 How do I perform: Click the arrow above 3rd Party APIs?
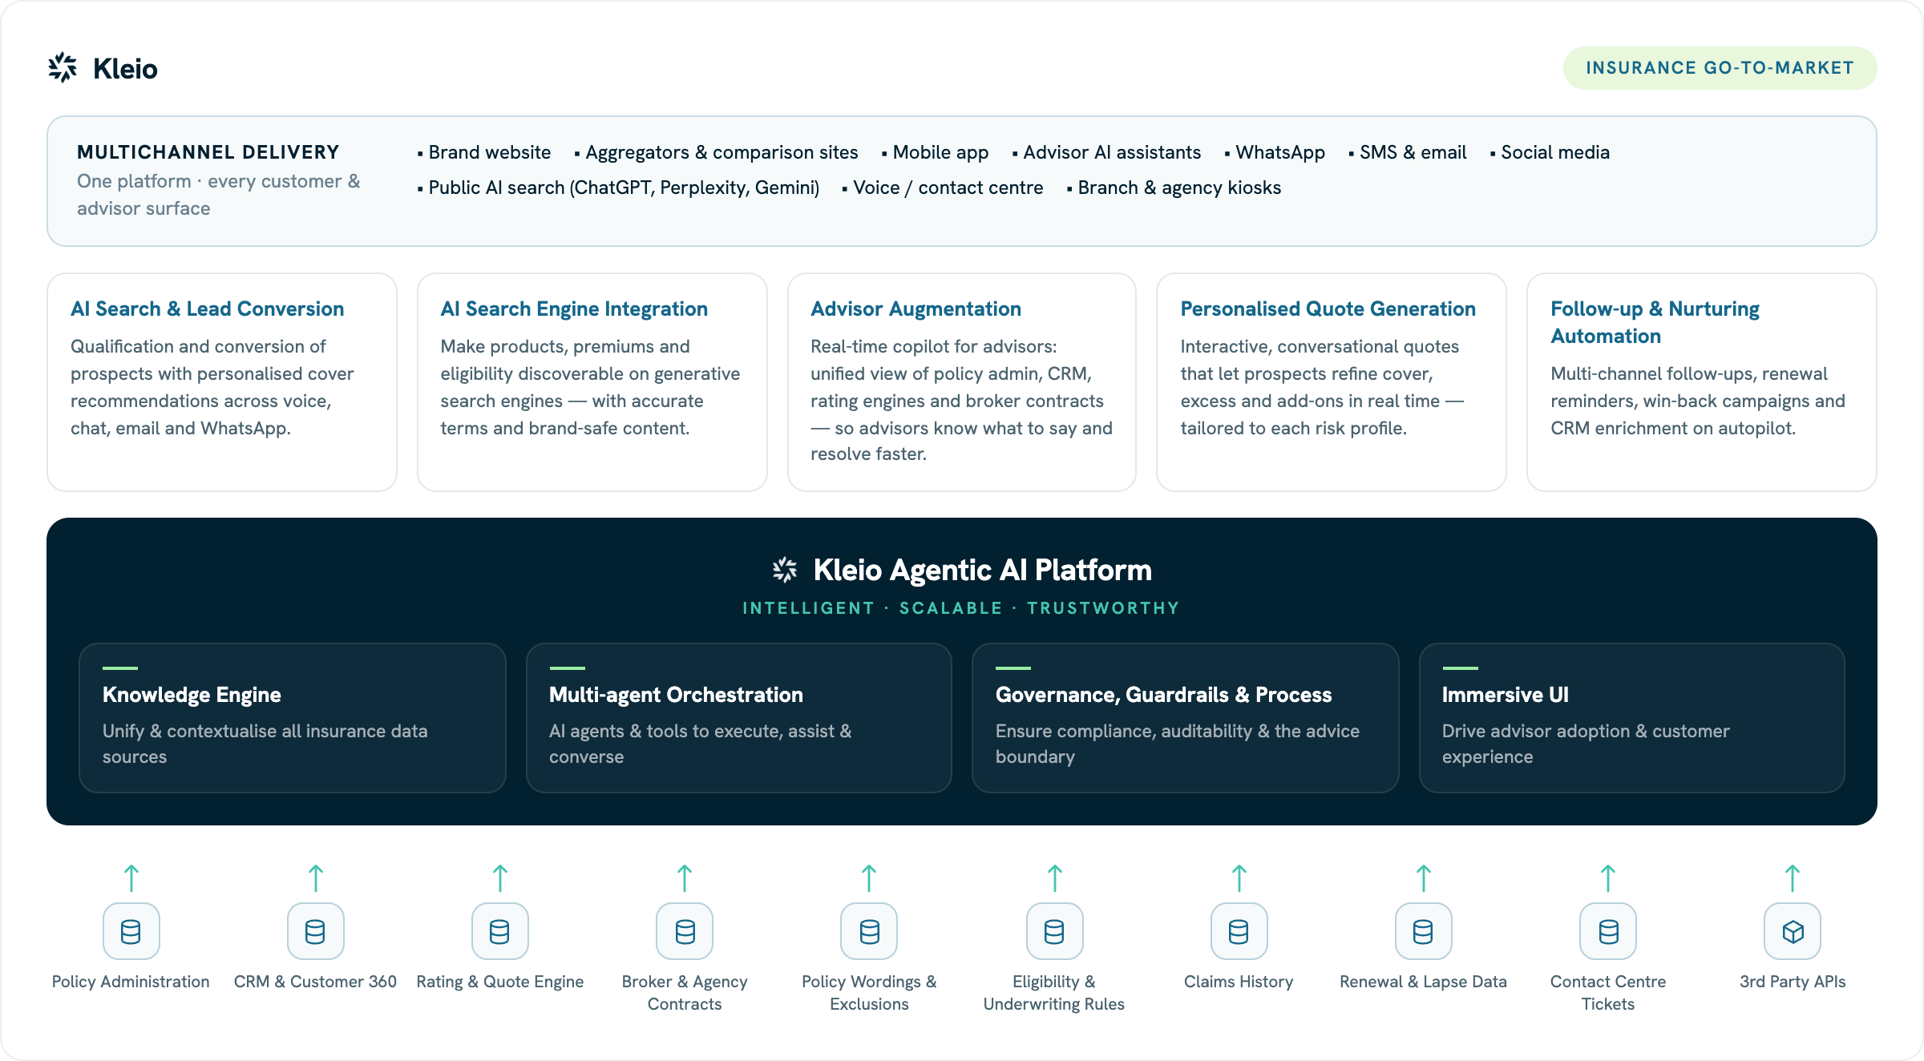[1793, 878]
